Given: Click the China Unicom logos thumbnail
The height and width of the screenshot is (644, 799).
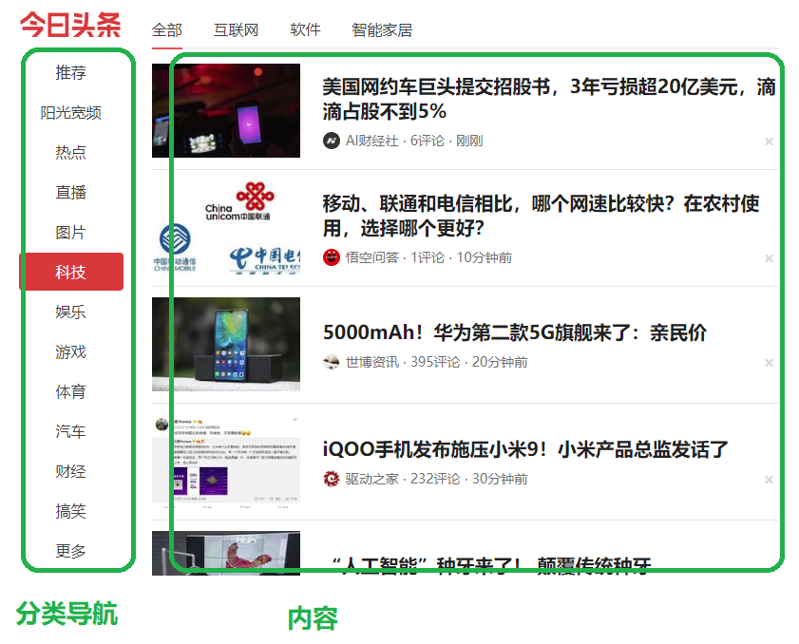Looking at the screenshot, I should coord(226,227).
